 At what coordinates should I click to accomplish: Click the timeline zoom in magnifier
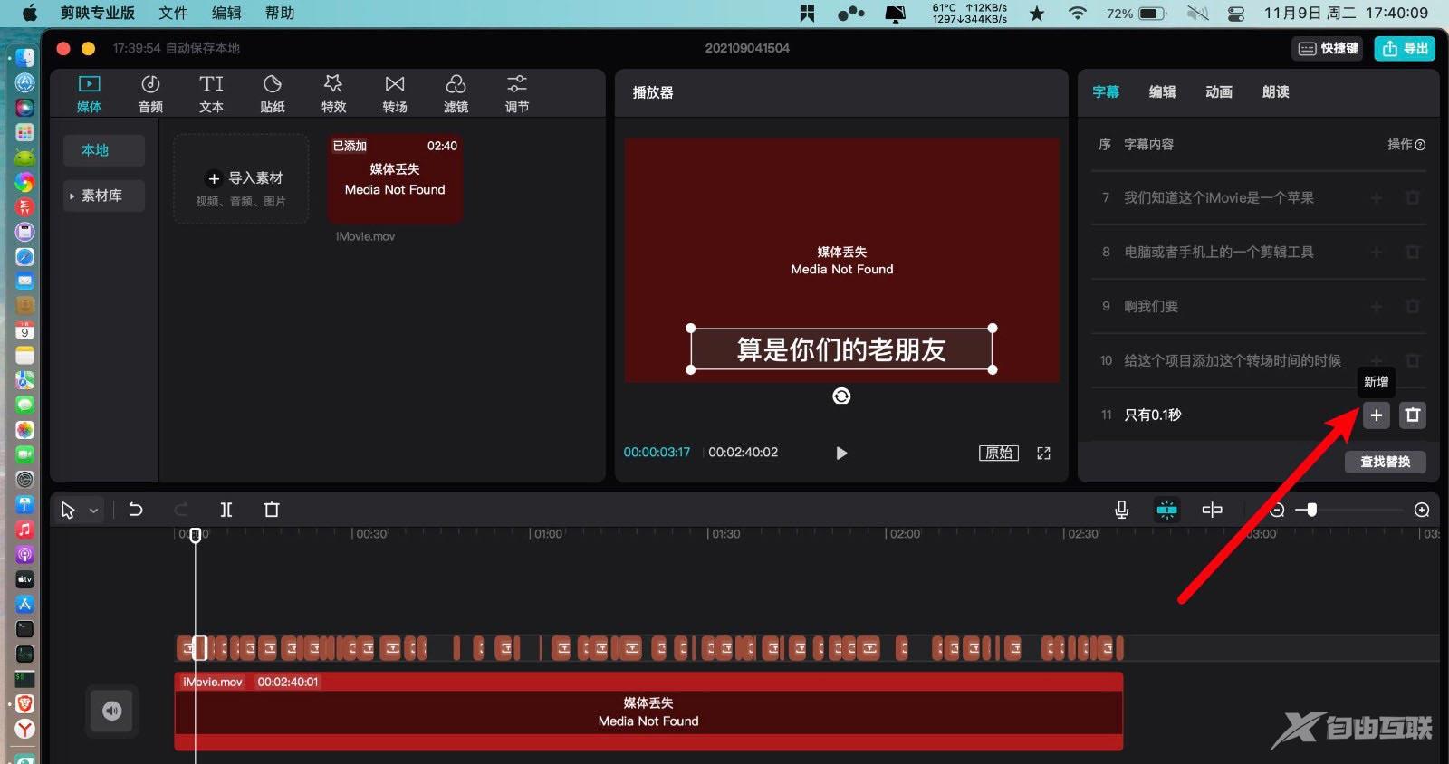pyautogui.click(x=1422, y=511)
